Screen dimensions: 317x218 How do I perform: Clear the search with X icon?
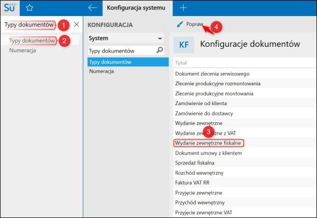point(77,24)
